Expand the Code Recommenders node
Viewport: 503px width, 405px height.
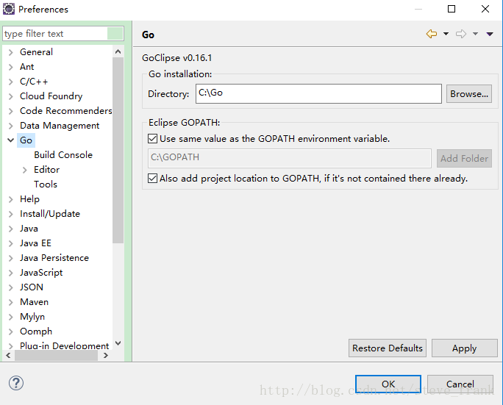pos(10,111)
